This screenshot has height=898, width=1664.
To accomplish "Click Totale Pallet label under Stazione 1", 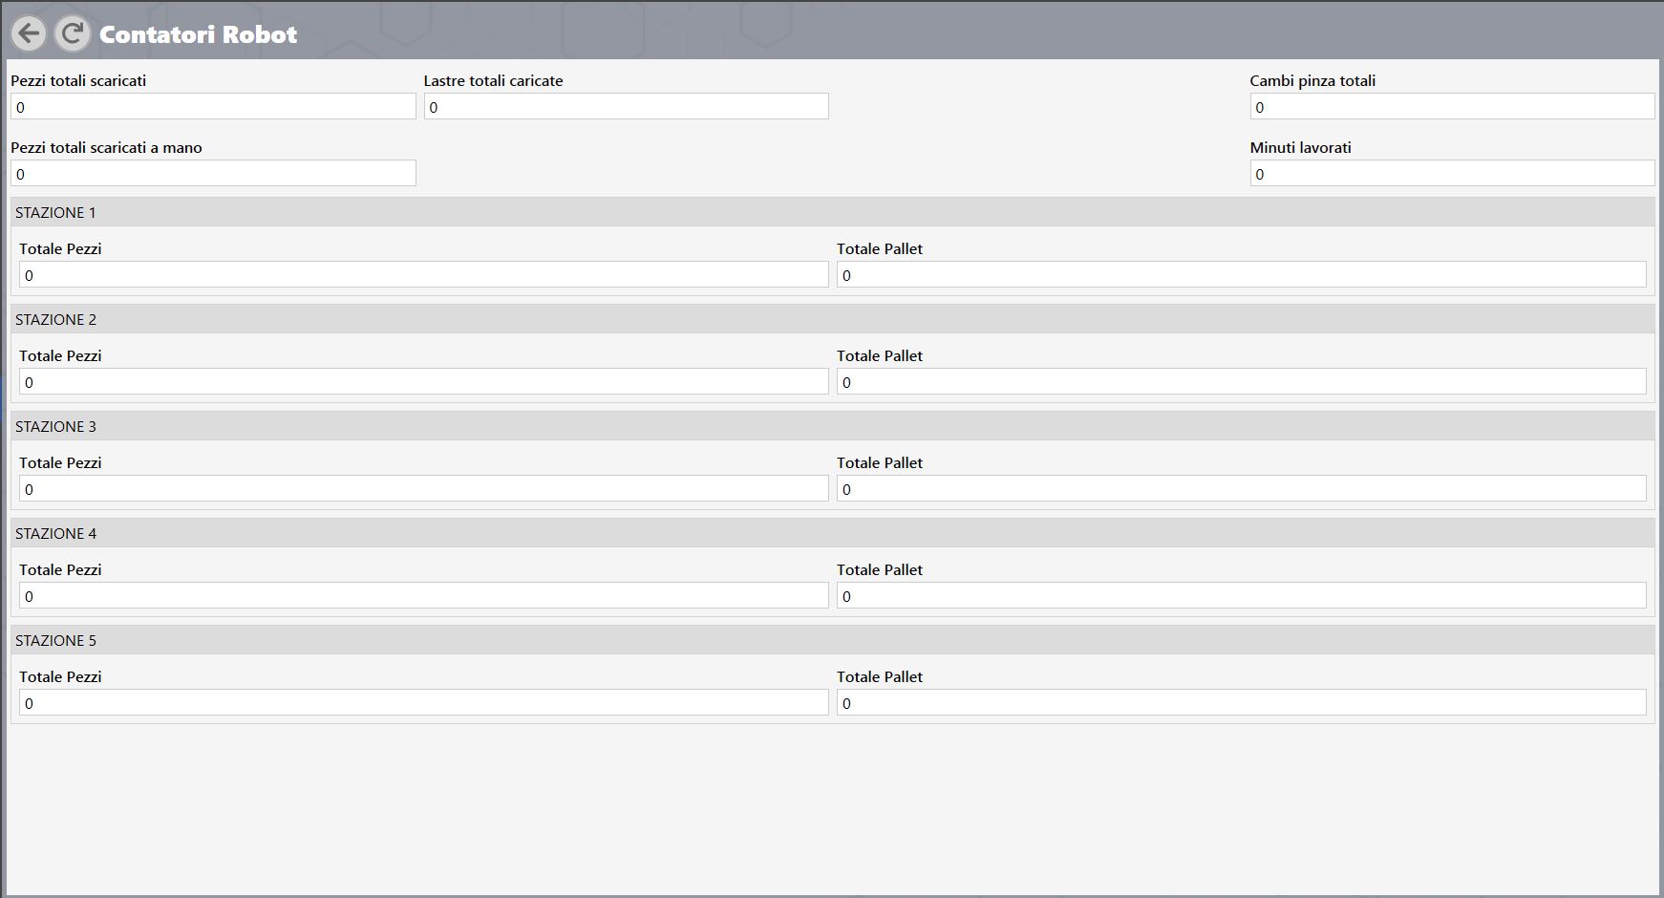I will 880,248.
